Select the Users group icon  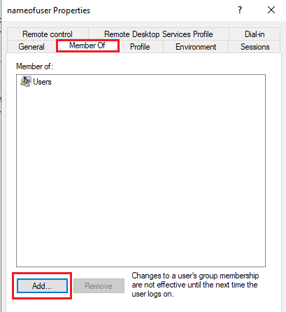click(25, 82)
